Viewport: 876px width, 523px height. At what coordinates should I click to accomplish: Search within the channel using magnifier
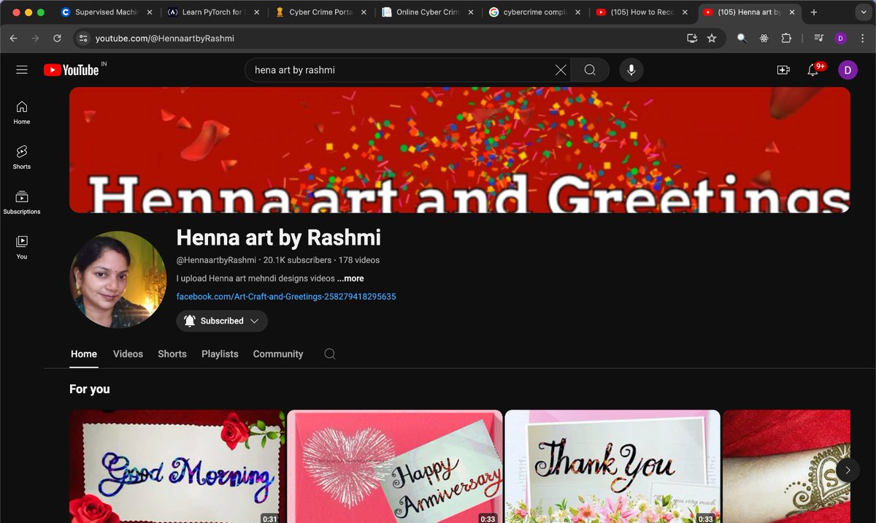tap(330, 354)
